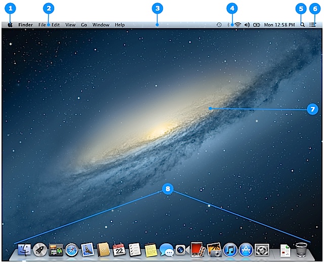This screenshot has width=324, height=264.
Task: Open volume control in menu bar
Action: tap(247, 25)
